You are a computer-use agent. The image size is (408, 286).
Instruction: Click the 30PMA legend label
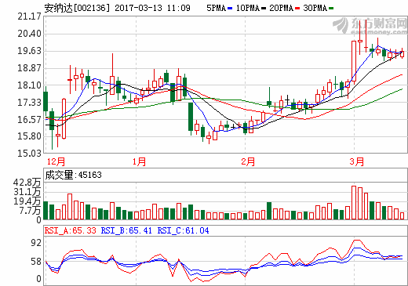coord(315,8)
